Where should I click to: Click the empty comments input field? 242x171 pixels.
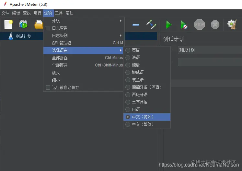[x=210, y=62]
